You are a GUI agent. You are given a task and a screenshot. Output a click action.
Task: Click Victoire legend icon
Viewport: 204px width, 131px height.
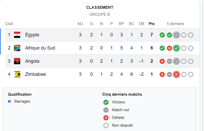pos(106,102)
